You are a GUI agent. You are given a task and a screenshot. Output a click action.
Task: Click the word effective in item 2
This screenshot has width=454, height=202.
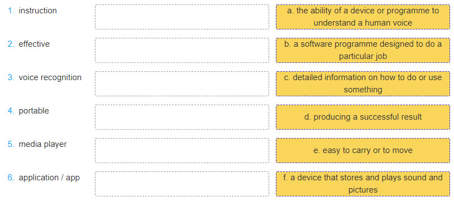(34, 44)
